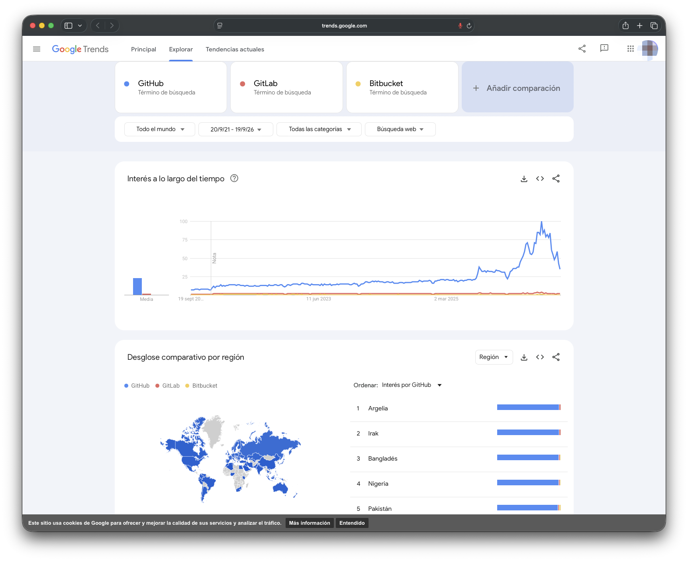Select Pakistán in the region list
688x561 pixels.
tap(459, 506)
